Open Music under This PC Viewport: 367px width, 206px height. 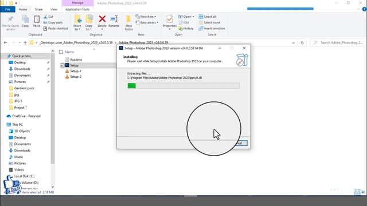tap(16, 157)
